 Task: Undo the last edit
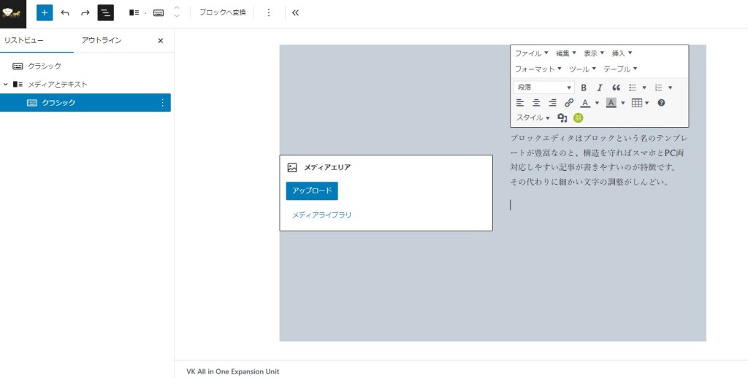click(65, 12)
